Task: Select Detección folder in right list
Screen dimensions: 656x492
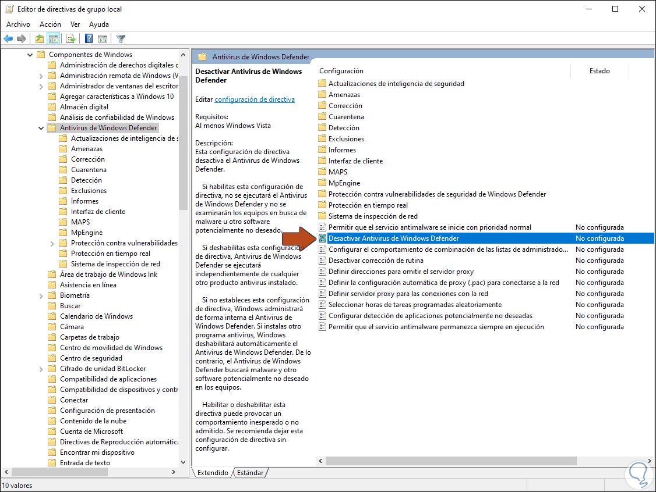Action: coord(344,128)
